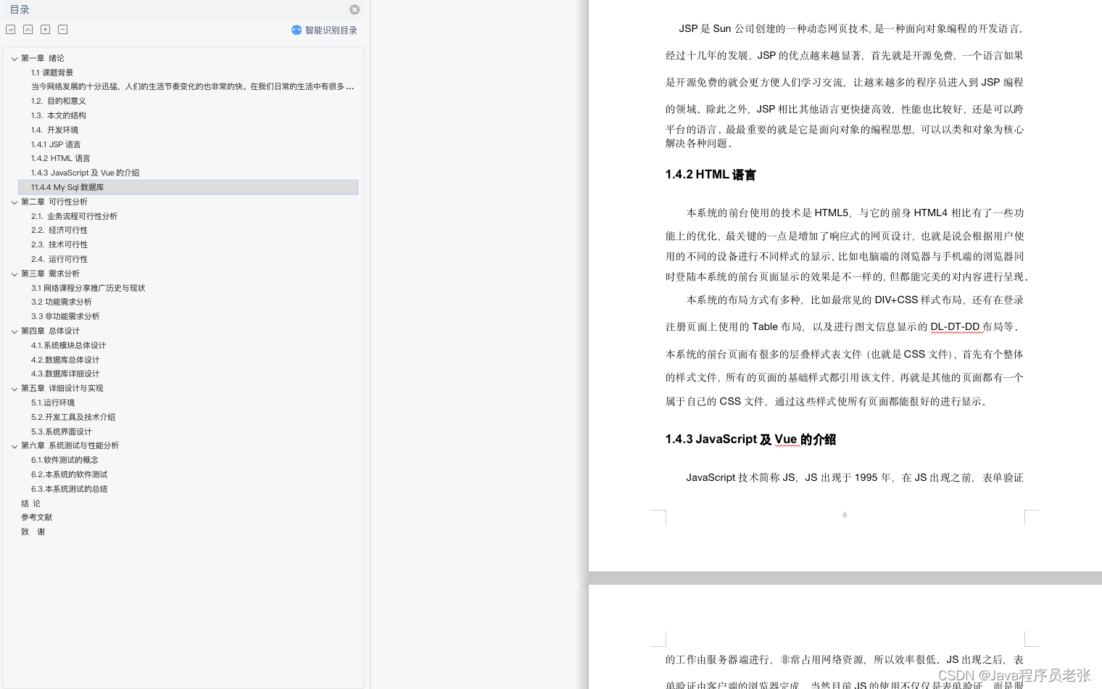Go to 5.3.系统界面设计

(61, 432)
